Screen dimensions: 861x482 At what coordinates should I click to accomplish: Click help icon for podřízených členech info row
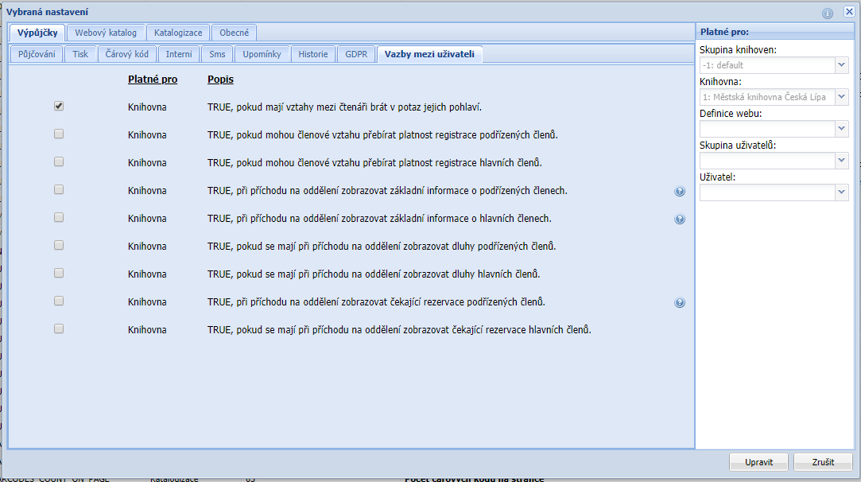tap(680, 191)
